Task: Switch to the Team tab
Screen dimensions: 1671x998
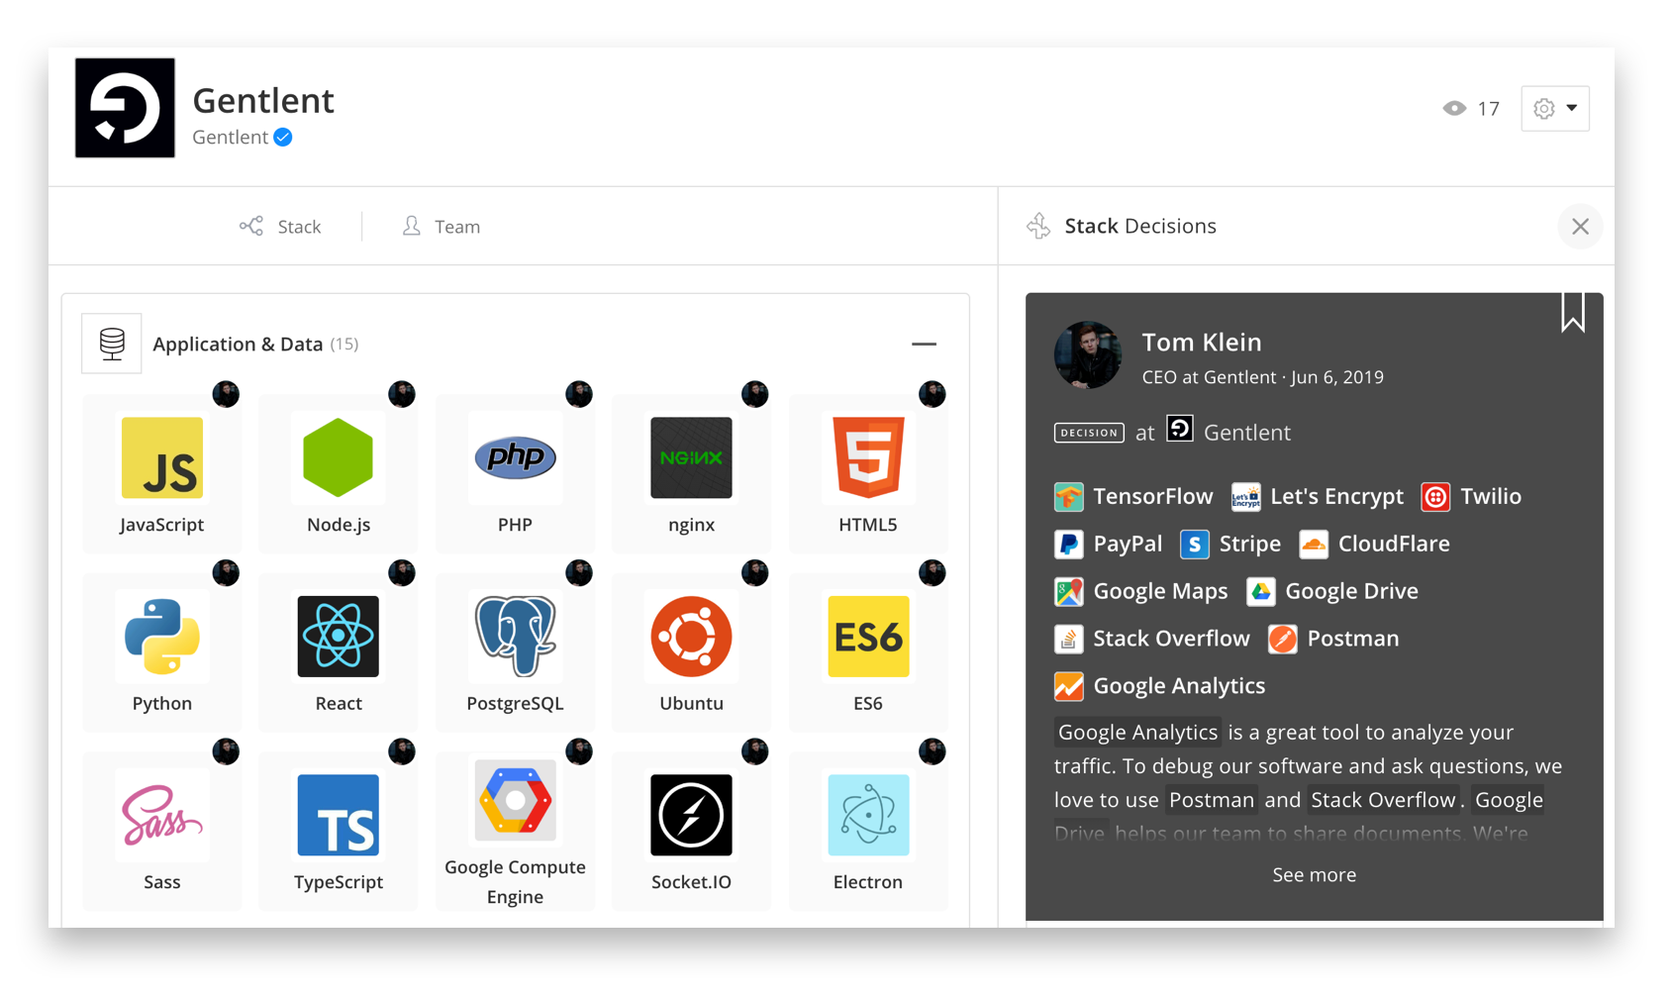Action: (442, 227)
